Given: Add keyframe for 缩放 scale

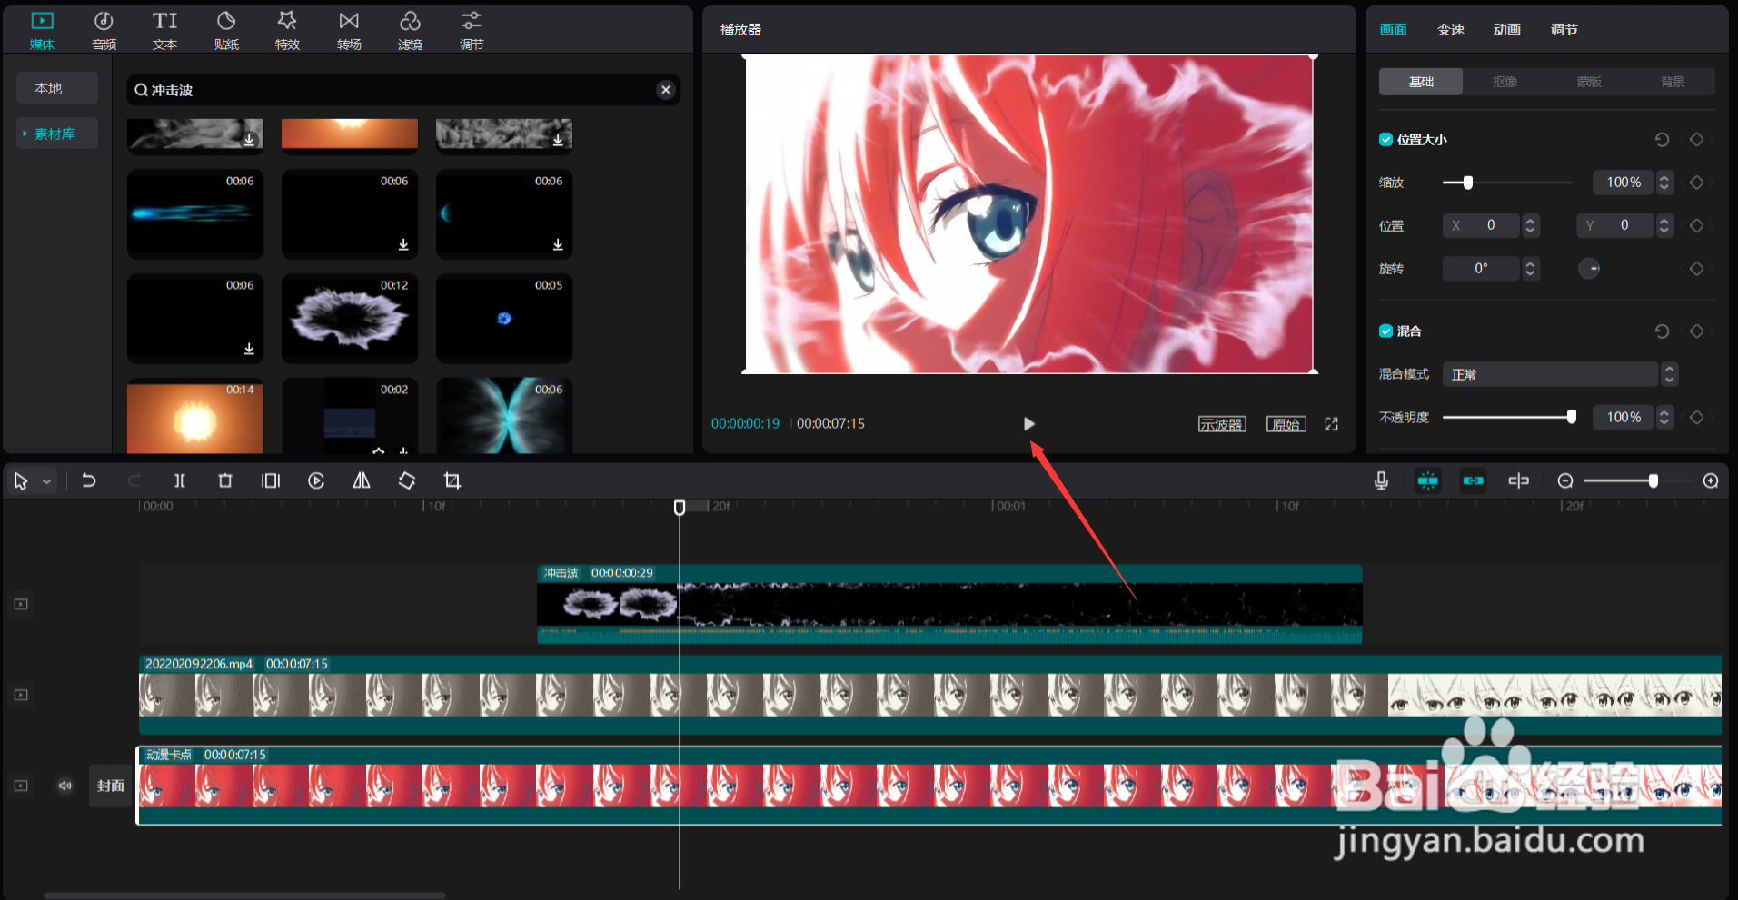Looking at the screenshot, I should [1696, 182].
